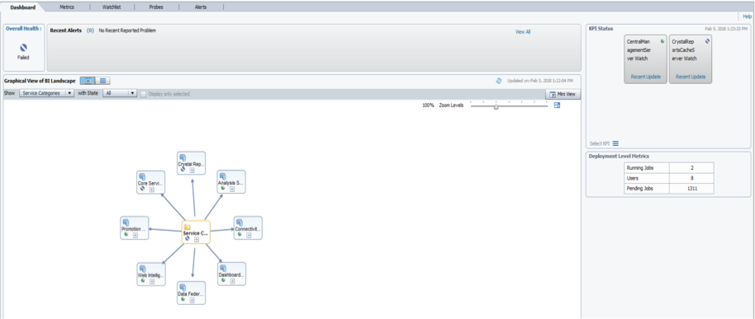This screenshot has width=755, height=319.
Task: Switch to graphical landscape view toggle
Action: tap(88, 81)
